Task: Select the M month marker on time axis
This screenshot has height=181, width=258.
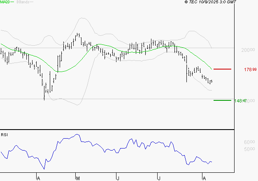Action: click(78, 178)
